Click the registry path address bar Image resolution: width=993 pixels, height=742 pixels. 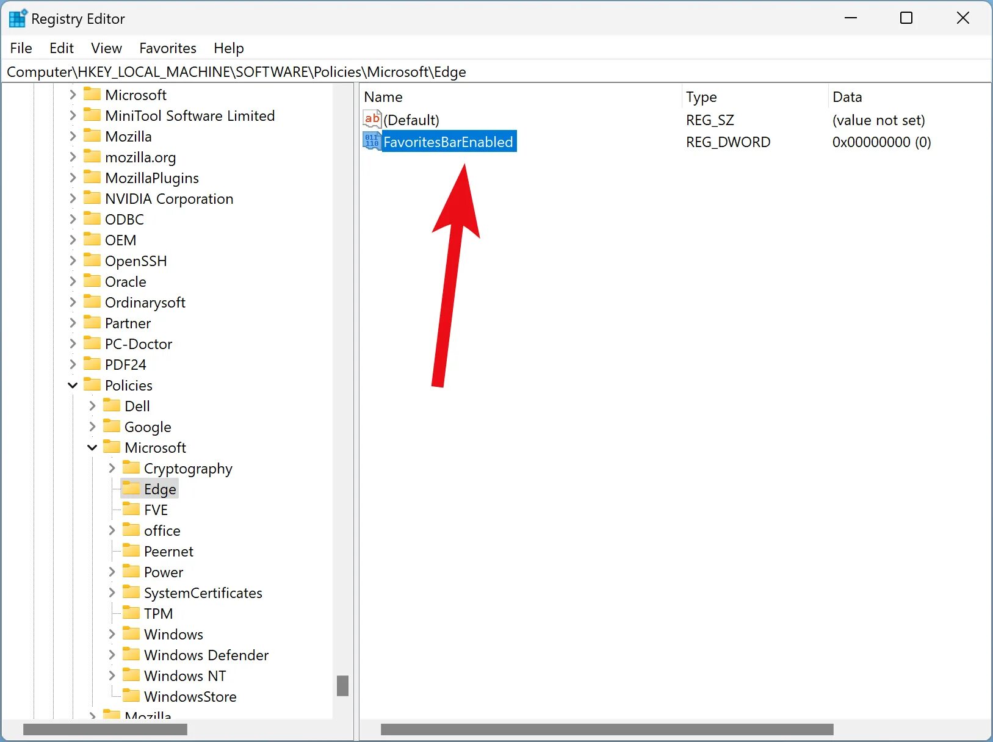click(x=244, y=71)
